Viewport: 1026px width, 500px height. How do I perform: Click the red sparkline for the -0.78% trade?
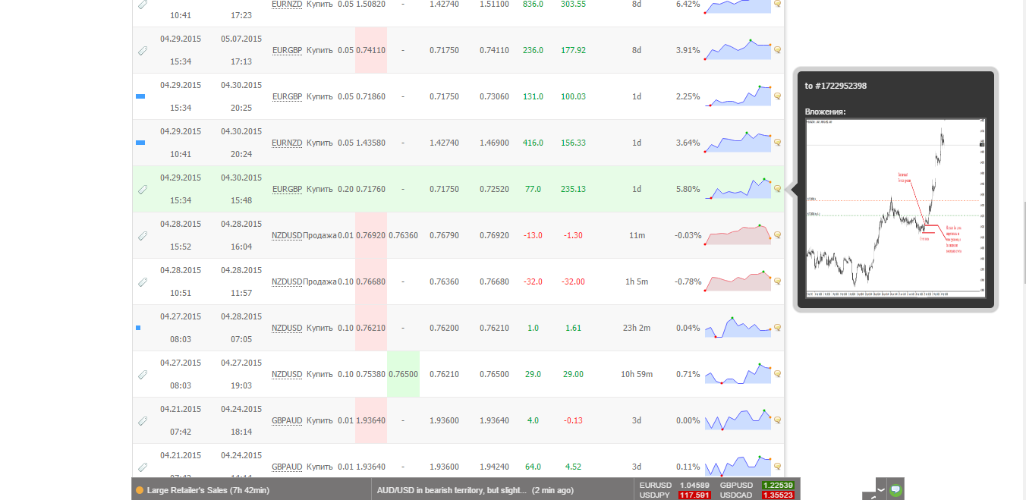pyautogui.click(x=738, y=281)
